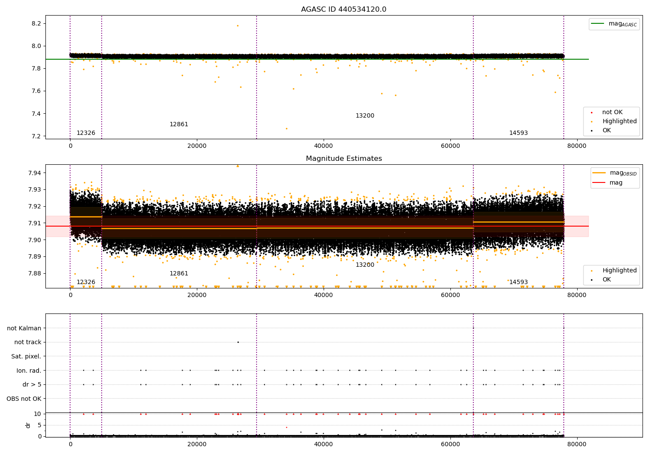This screenshot has height=454, width=649.
Task: Click the lowest orange outlier near magnitude 7.27
Action: coord(286,128)
